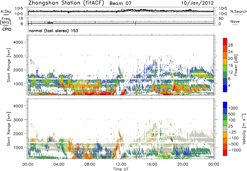Viewport: 247px width, 171px height.
Task: Click the right '10^0' N.Search axis value
Action: 223,14
